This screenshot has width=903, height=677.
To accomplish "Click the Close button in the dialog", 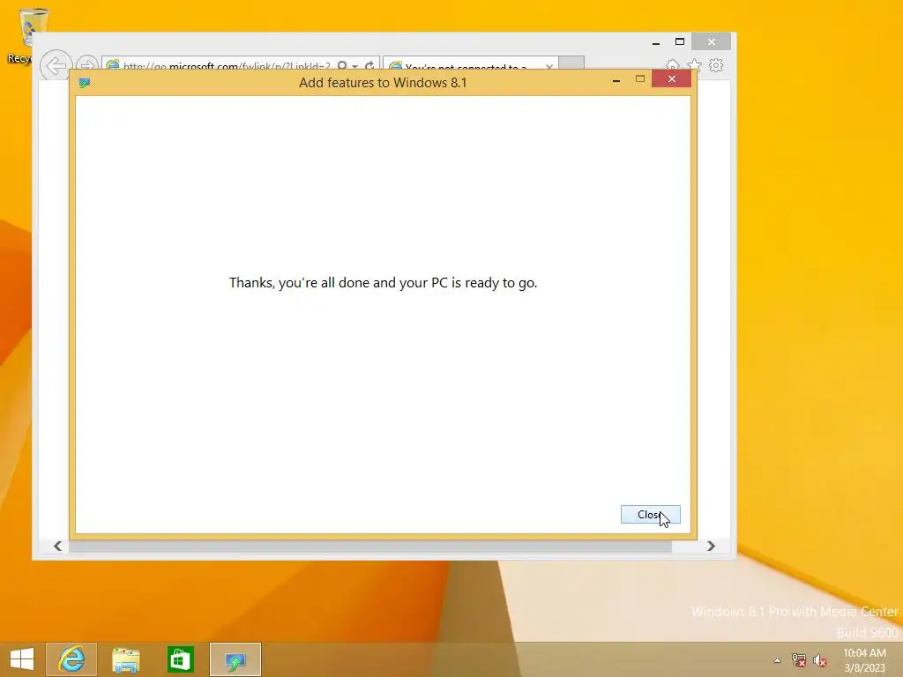I will point(650,514).
